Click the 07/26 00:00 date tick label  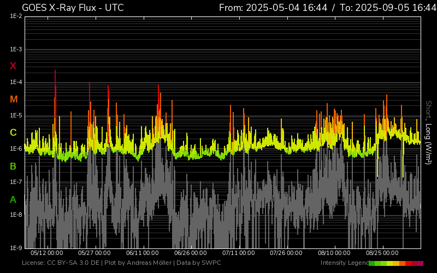(x=286, y=253)
